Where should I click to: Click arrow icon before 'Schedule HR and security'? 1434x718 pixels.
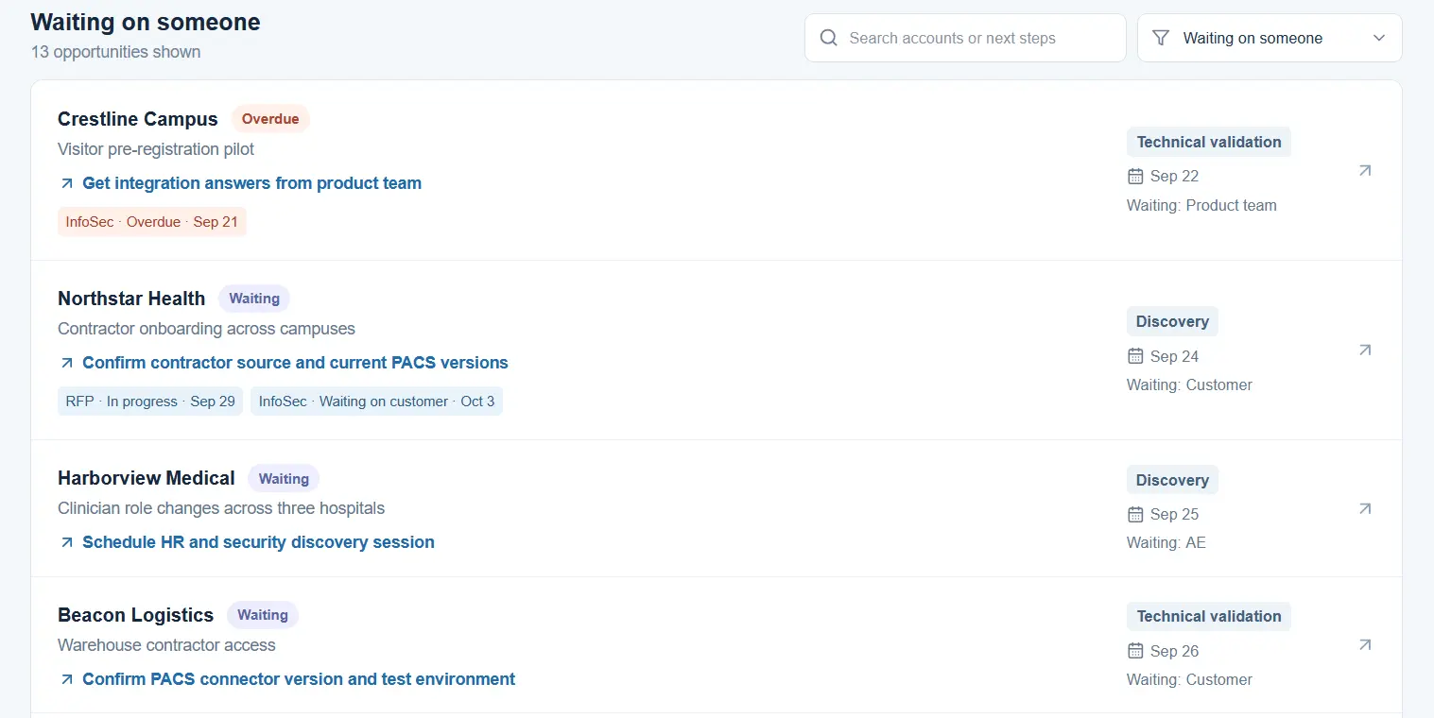click(x=67, y=542)
